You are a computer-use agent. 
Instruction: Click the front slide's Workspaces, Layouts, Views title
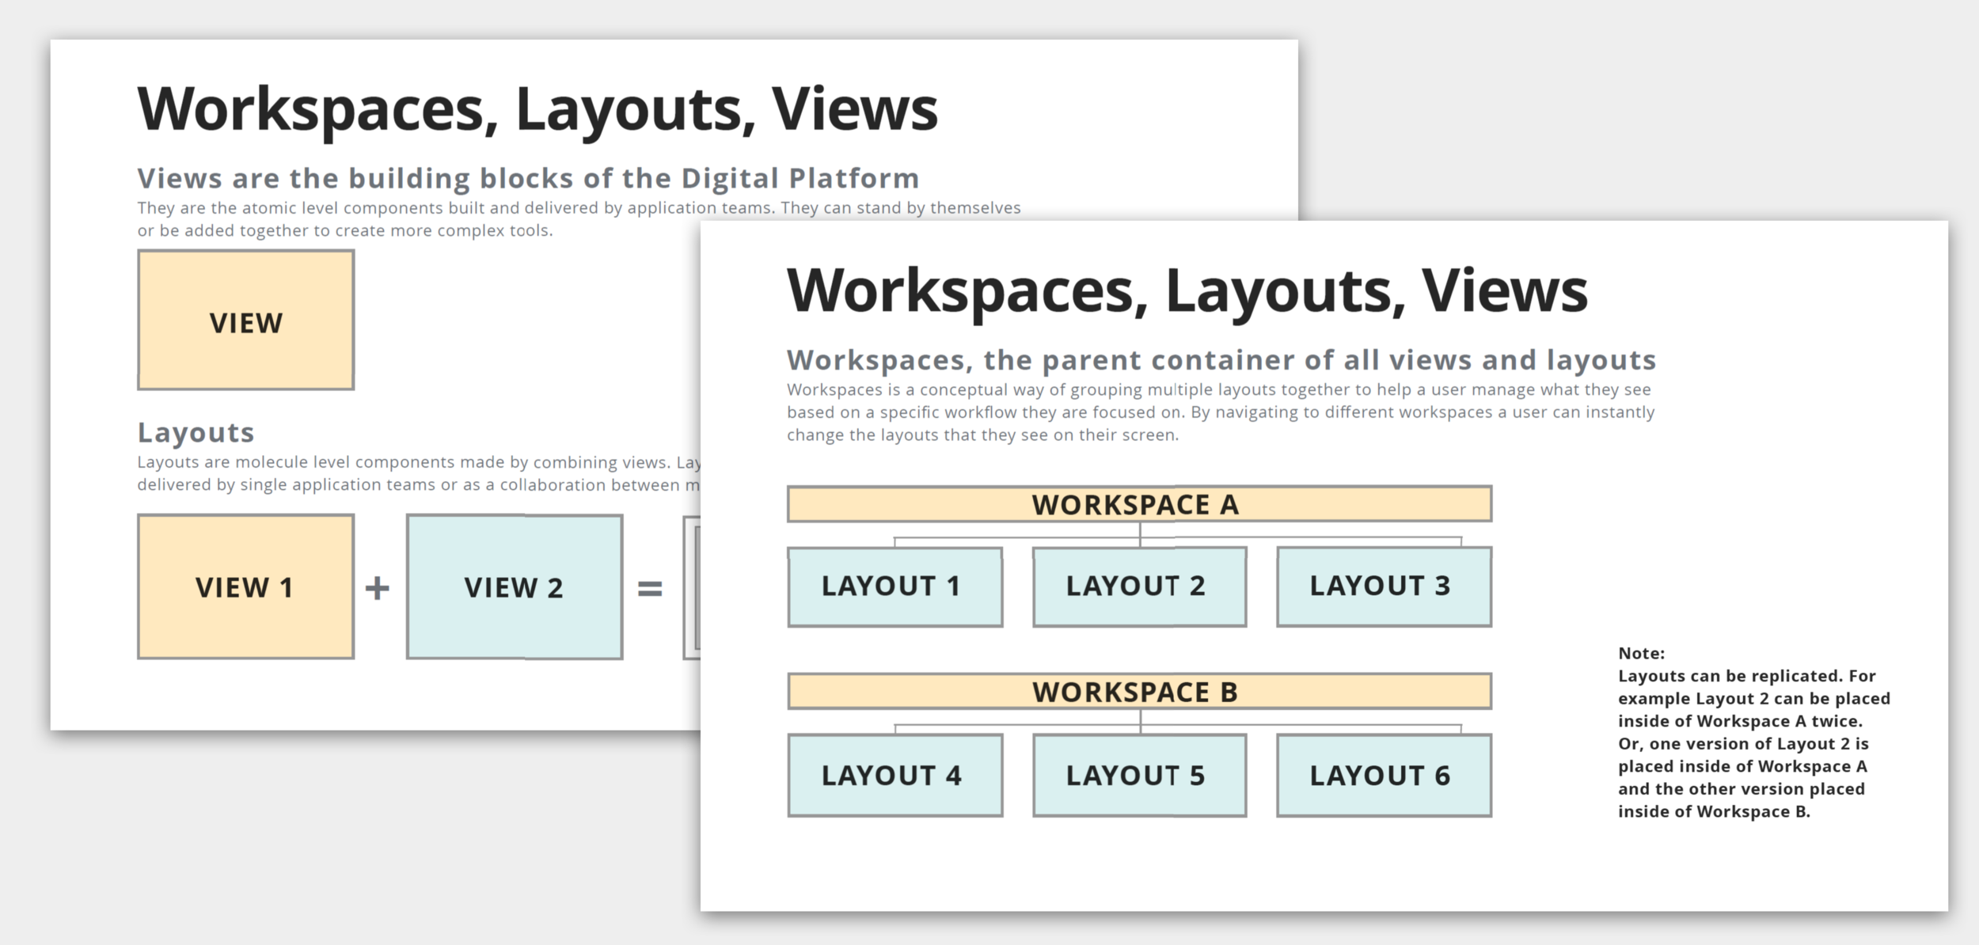point(1187,290)
